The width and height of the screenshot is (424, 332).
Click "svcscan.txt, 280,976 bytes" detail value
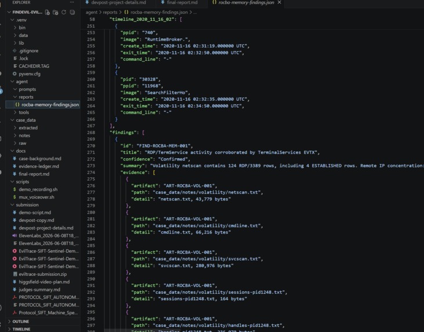(195, 265)
